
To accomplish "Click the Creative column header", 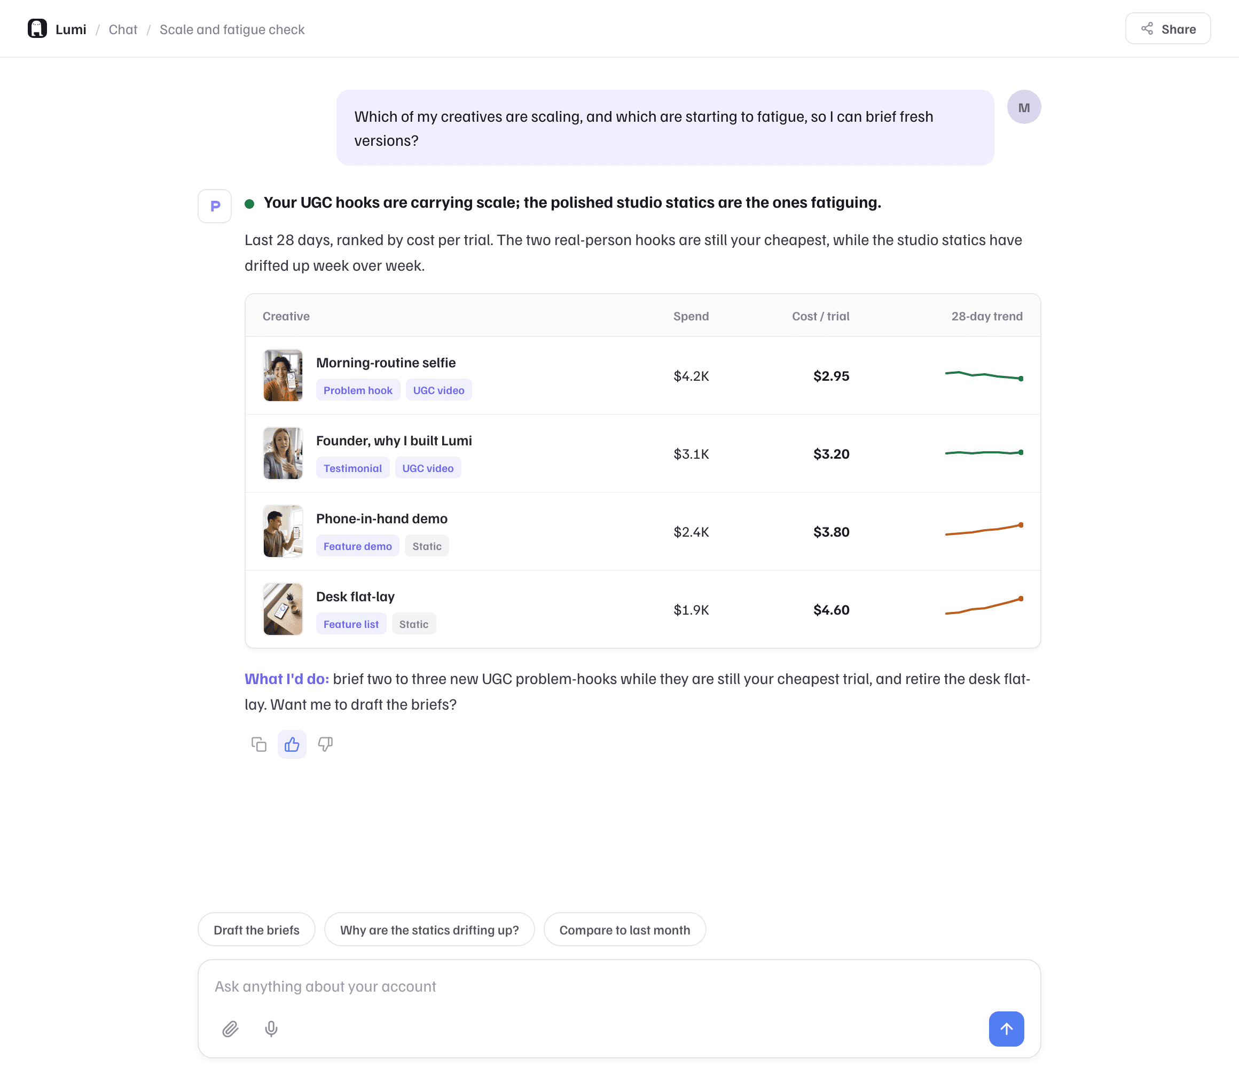I will 286,316.
